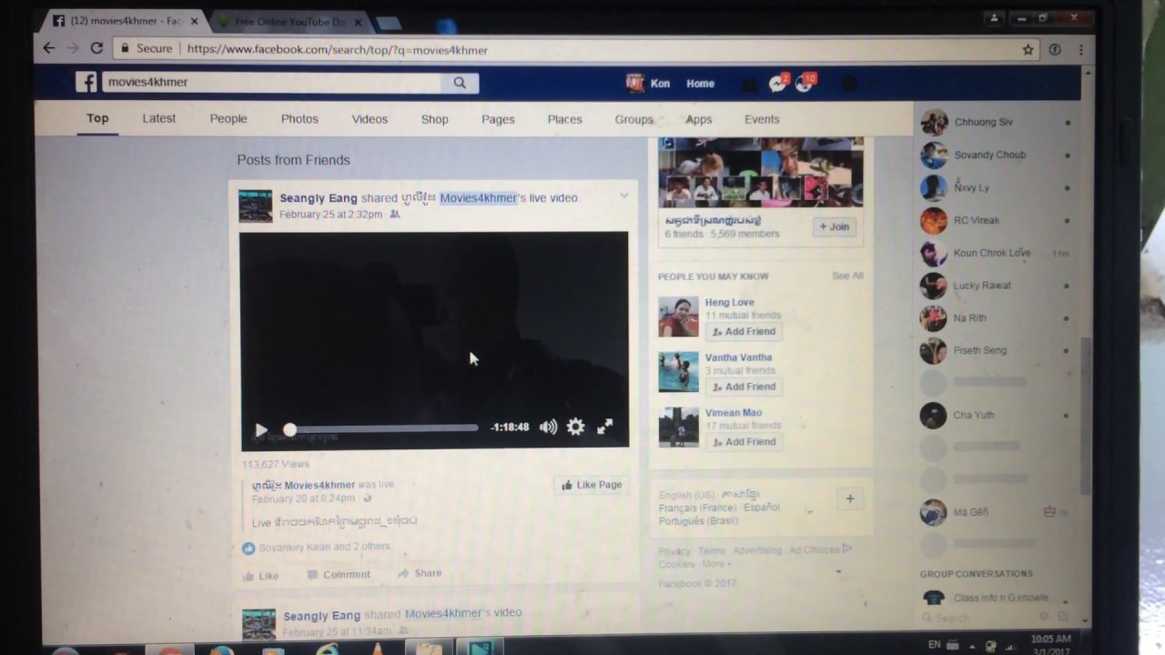Add a language with the plus button
1165x655 pixels.
(850, 499)
